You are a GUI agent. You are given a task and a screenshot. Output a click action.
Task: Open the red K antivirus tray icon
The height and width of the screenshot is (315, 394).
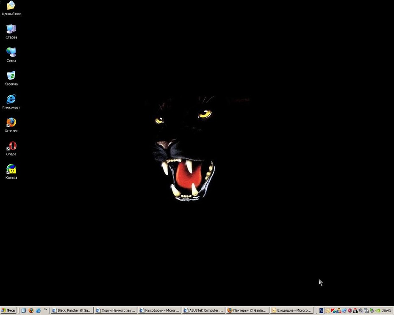[x=333, y=311]
